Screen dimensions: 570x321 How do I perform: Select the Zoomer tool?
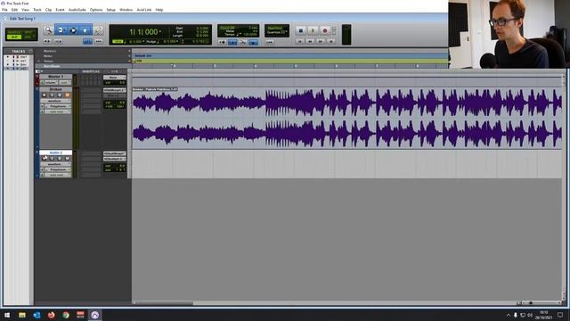[48, 30]
